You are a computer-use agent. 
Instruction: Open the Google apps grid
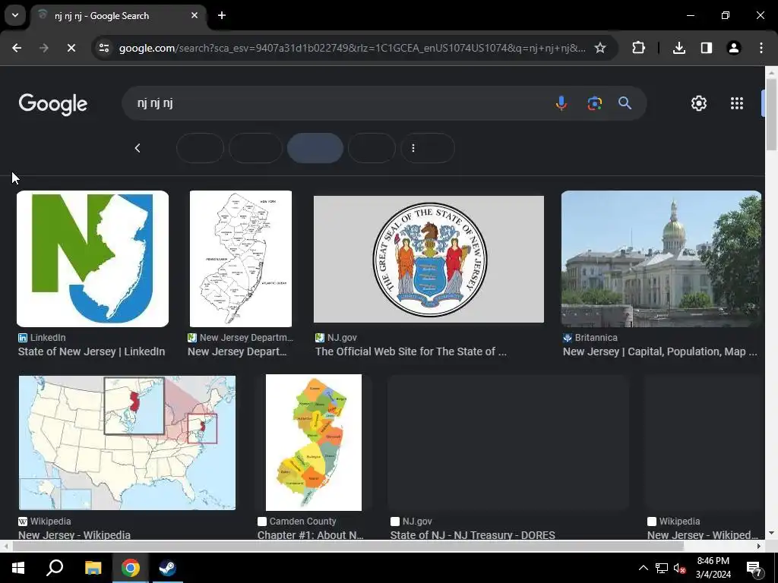(x=737, y=103)
